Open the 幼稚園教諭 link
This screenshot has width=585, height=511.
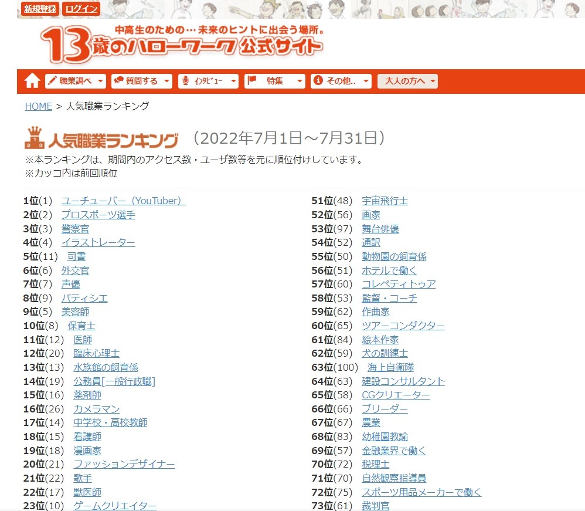385,436
